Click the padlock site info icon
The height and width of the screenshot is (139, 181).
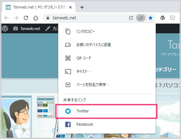48,18
